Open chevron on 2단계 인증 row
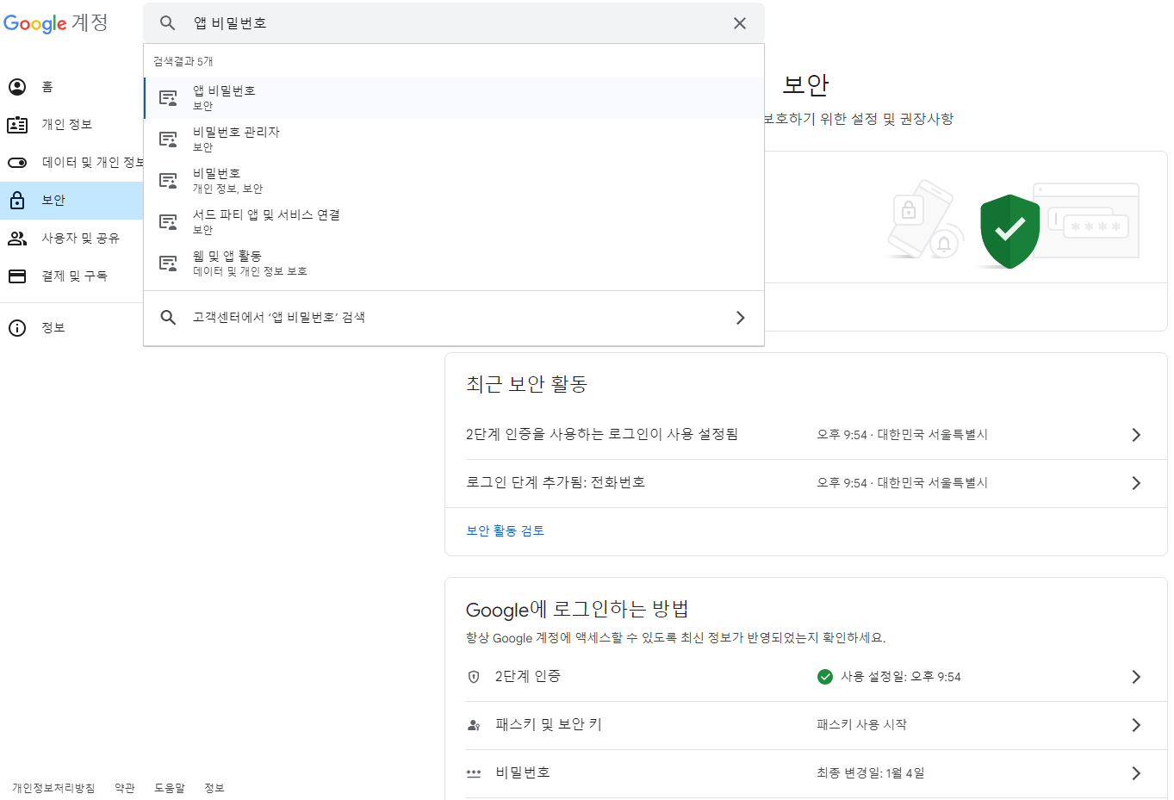 coord(1136,677)
